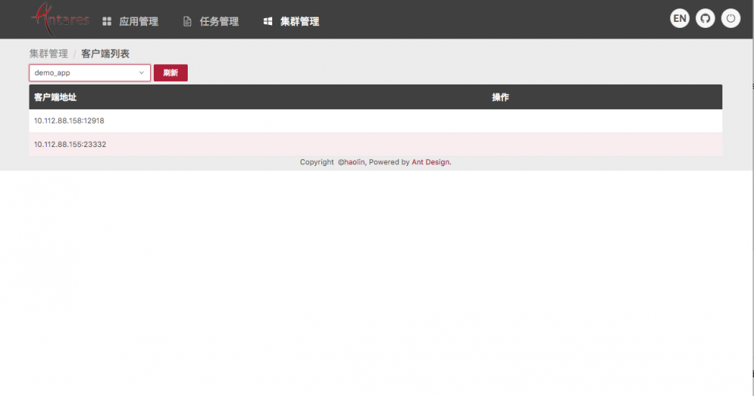Switch language with the EN button
Viewport: 754px width, 396px height.
[x=679, y=18]
